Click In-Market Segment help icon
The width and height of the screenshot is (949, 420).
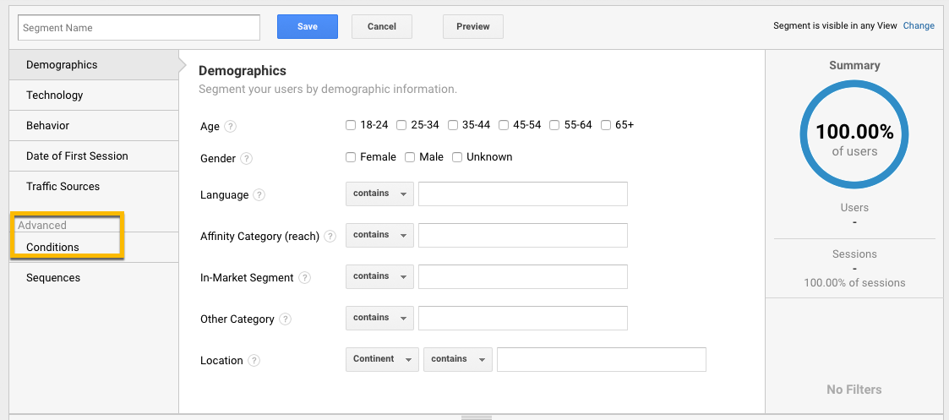tap(304, 278)
